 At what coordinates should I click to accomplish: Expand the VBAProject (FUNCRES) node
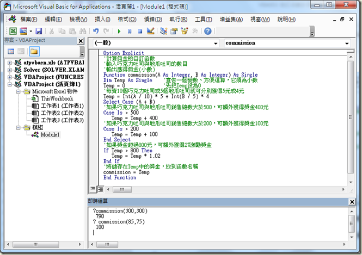10,77
